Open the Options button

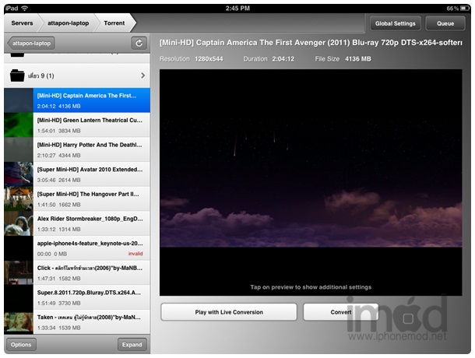(x=21, y=345)
